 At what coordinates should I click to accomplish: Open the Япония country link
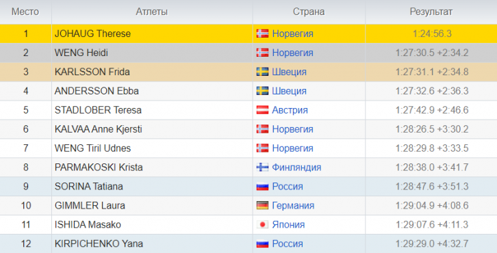point(288,224)
